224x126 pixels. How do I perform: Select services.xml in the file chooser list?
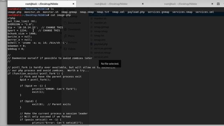pos(101,57)
